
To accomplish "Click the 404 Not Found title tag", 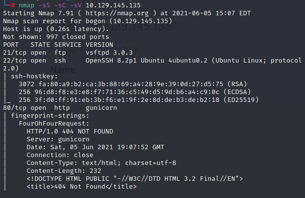I will (82, 187).
